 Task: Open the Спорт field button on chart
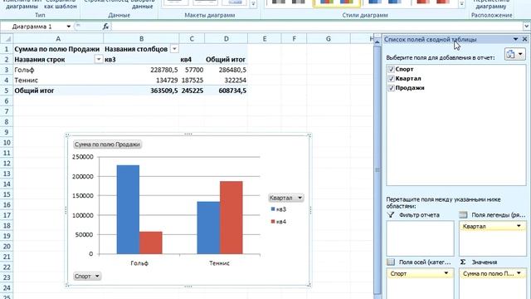(87, 277)
